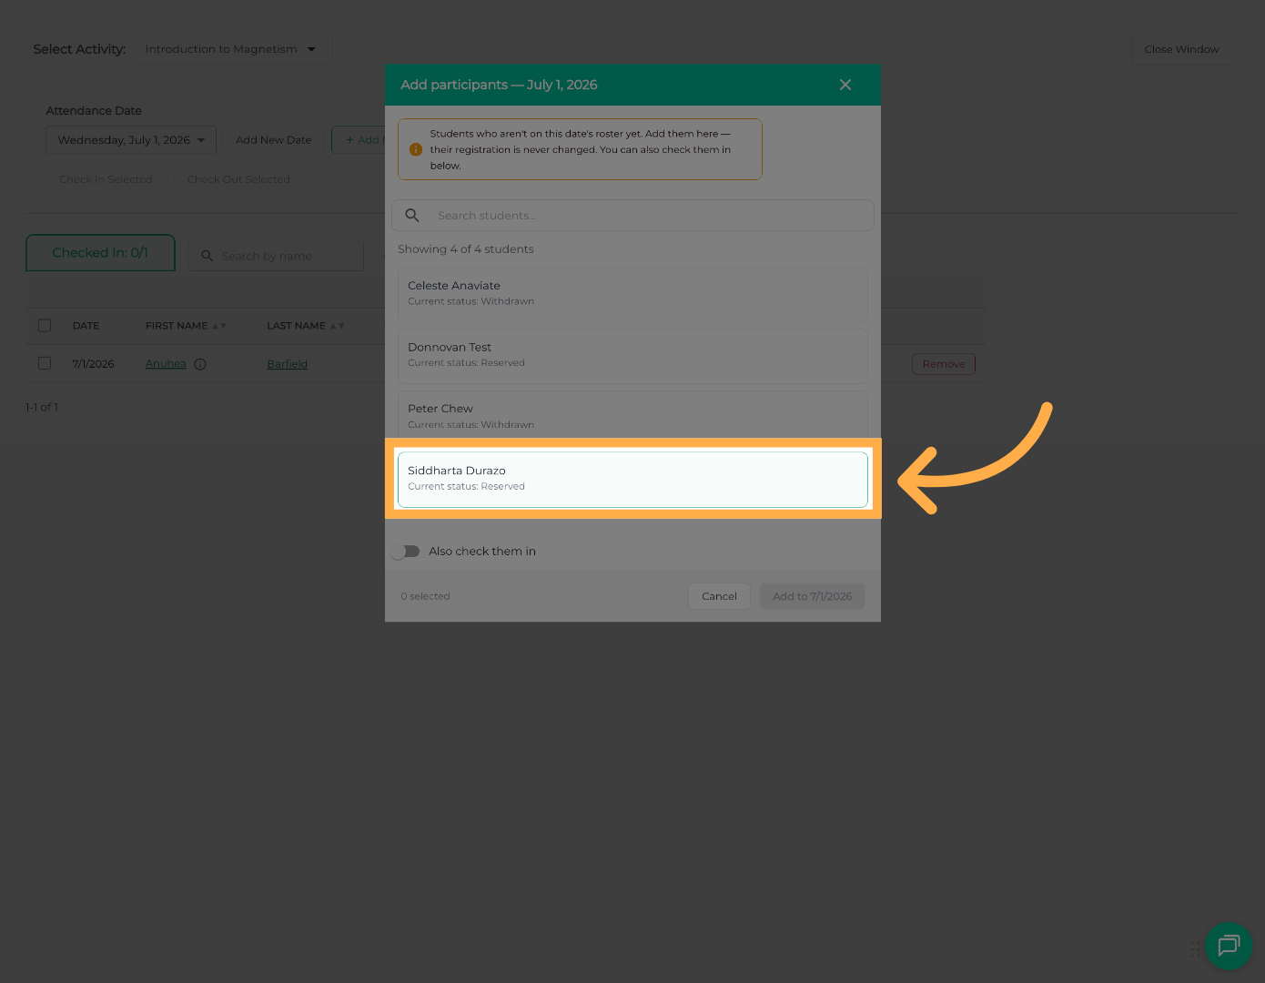
Task: Click the Search by name field
Action: pos(276,257)
